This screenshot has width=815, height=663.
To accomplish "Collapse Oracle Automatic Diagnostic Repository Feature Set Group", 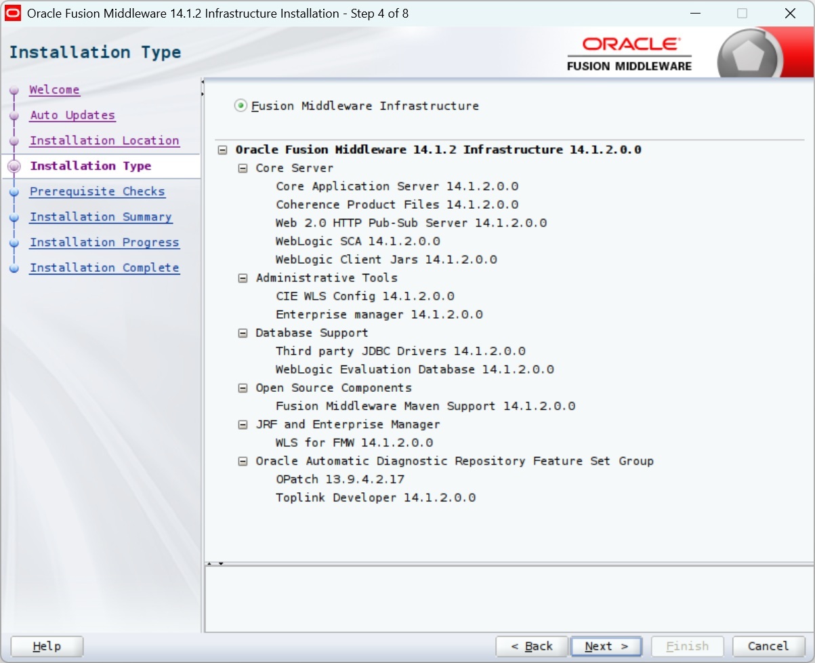I will (243, 461).
